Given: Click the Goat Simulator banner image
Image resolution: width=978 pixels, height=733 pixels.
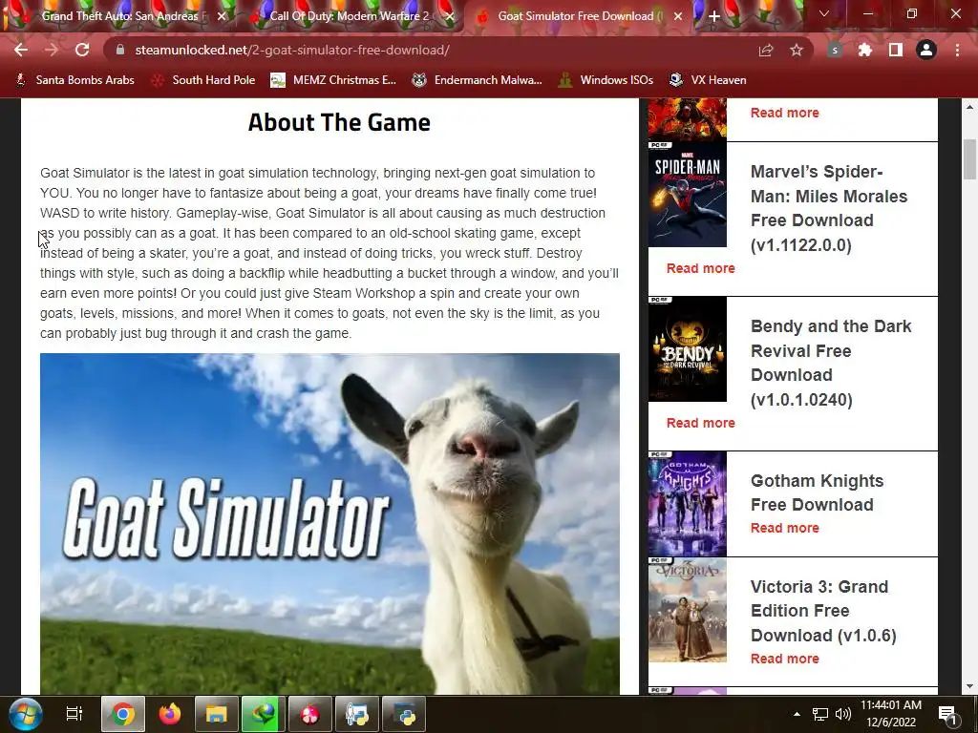Looking at the screenshot, I should tap(330, 524).
